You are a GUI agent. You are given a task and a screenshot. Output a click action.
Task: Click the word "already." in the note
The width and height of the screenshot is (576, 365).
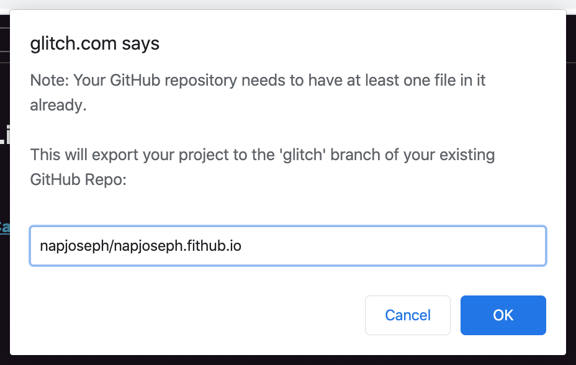click(x=58, y=105)
